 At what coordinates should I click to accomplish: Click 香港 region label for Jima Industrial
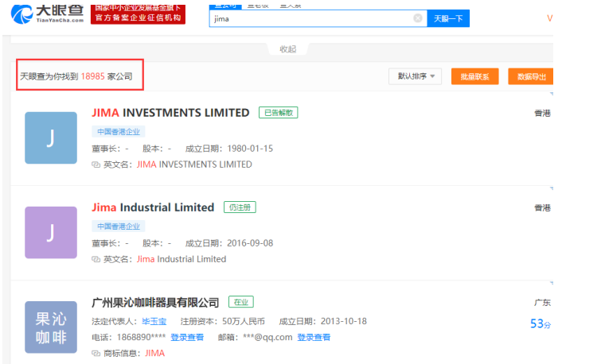click(x=542, y=208)
